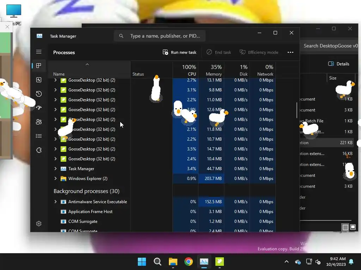361x270 pixels.
Task: Expand the Task Manager process row
Action: [55, 169]
